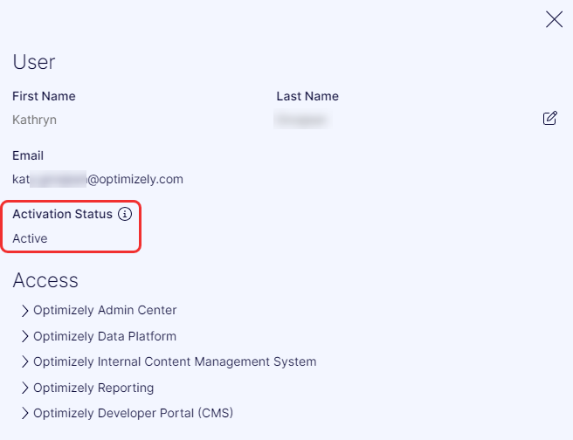Click the user's optimizely.com email address
The image size is (573, 440).
(98, 179)
